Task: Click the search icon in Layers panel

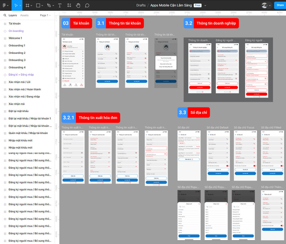Action: (x=5, y=15)
